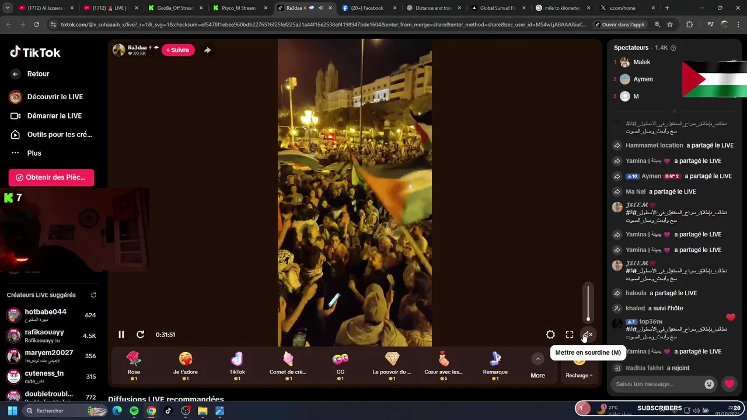Open the Ra3daa host profile avatar
The width and height of the screenshot is (747, 420).
pos(118,50)
